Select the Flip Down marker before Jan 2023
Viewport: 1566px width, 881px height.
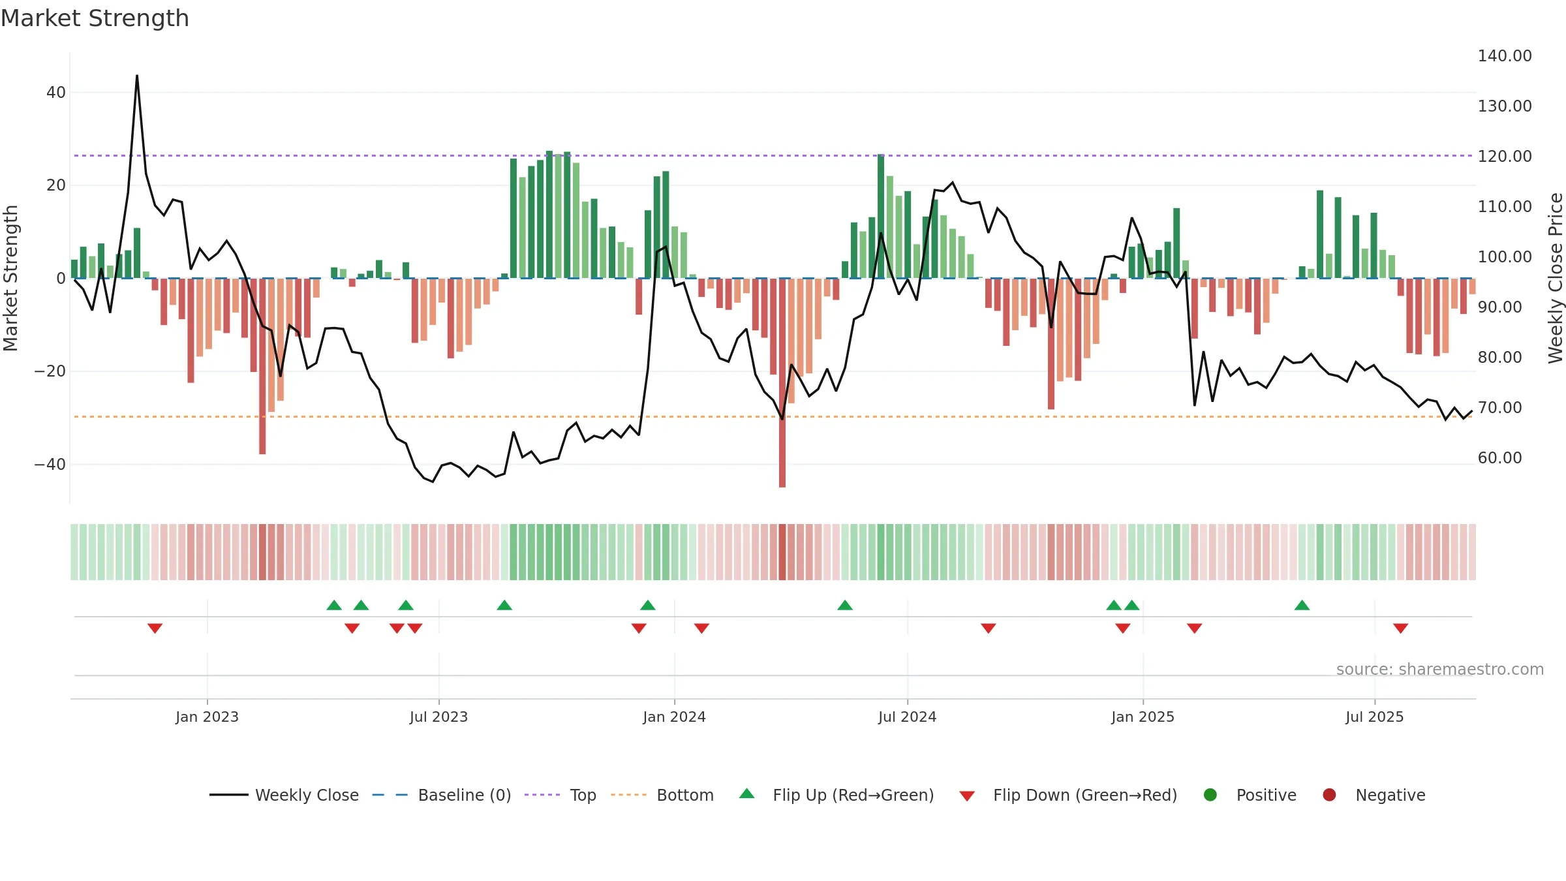tap(155, 628)
